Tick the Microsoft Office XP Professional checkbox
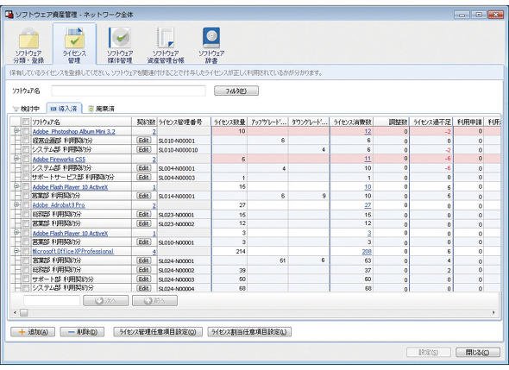This screenshot has height=370, width=509. click(x=26, y=251)
